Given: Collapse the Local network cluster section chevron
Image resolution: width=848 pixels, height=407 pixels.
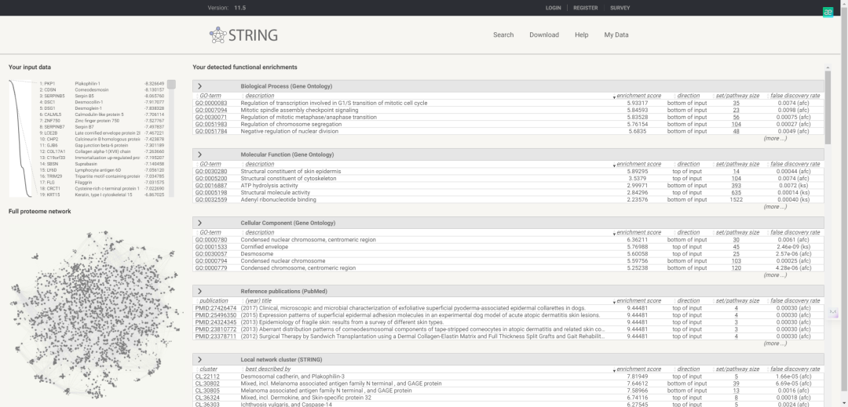Looking at the screenshot, I should click(x=199, y=359).
